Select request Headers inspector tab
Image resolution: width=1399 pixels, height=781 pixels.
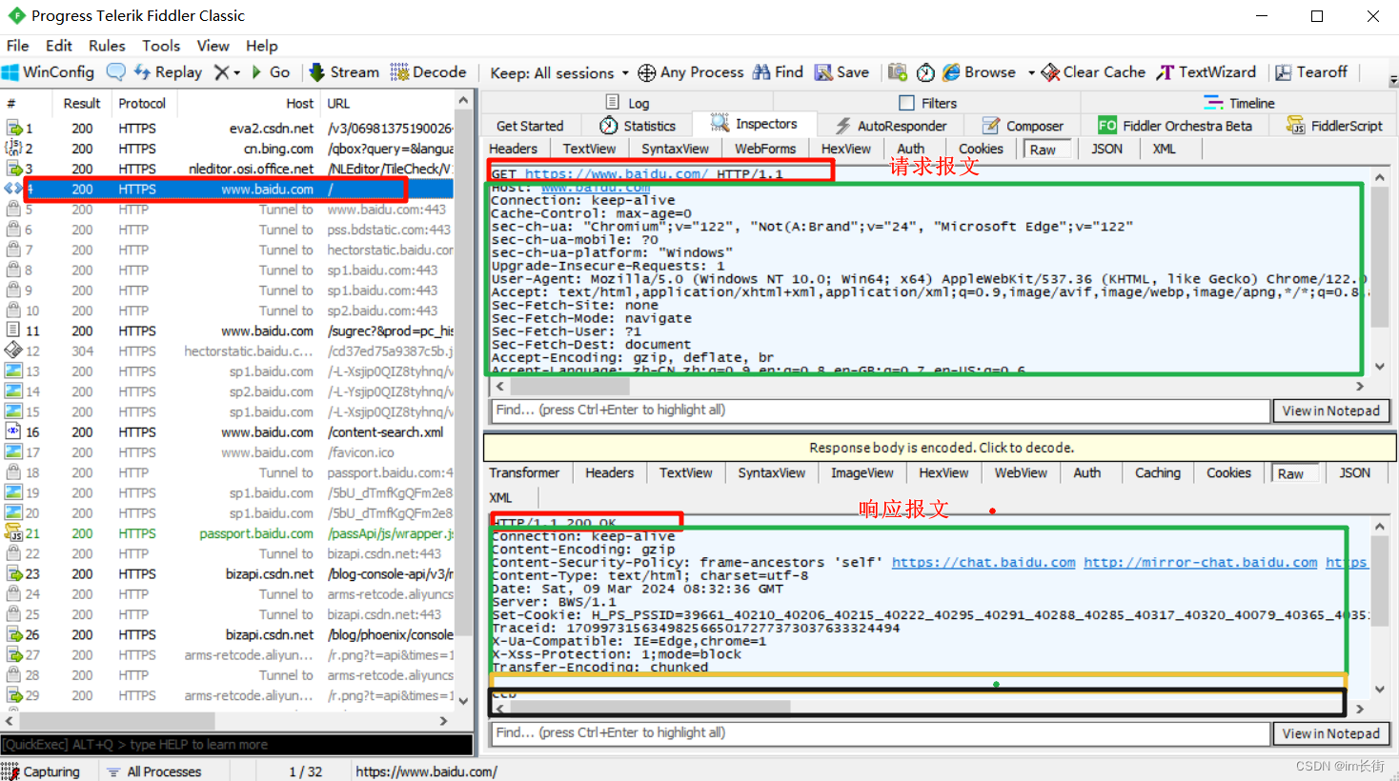(x=514, y=149)
